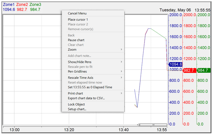This screenshot has height=135, width=213.
Task: Expand the Pen Gridlines submenu
Action: pos(77,71)
